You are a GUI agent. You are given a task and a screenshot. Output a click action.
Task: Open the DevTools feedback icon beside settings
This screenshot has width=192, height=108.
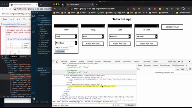coord(182,61)
